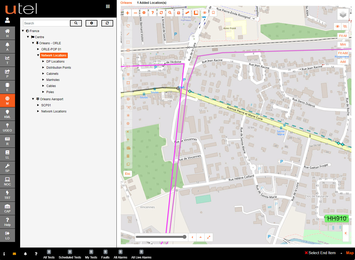Open the My Tests status tab
This screenshot has height=260, width=355.
coord(91,254)
